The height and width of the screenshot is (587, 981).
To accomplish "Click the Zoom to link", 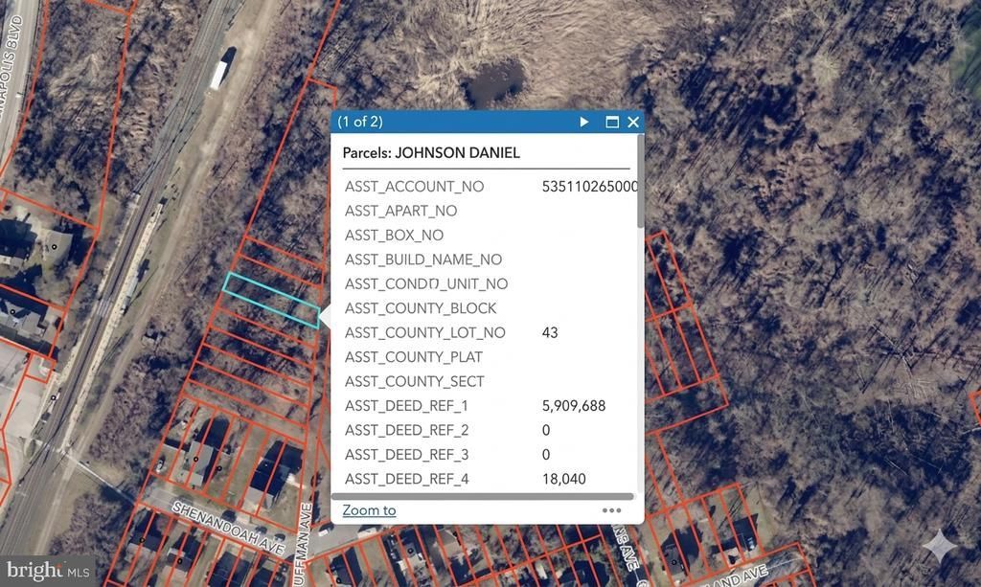I will (x=369, y=510).
